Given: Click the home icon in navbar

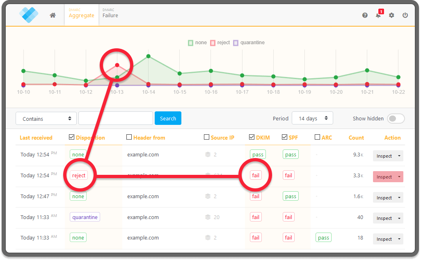Looking at the screenshot, I should [53, 15].
